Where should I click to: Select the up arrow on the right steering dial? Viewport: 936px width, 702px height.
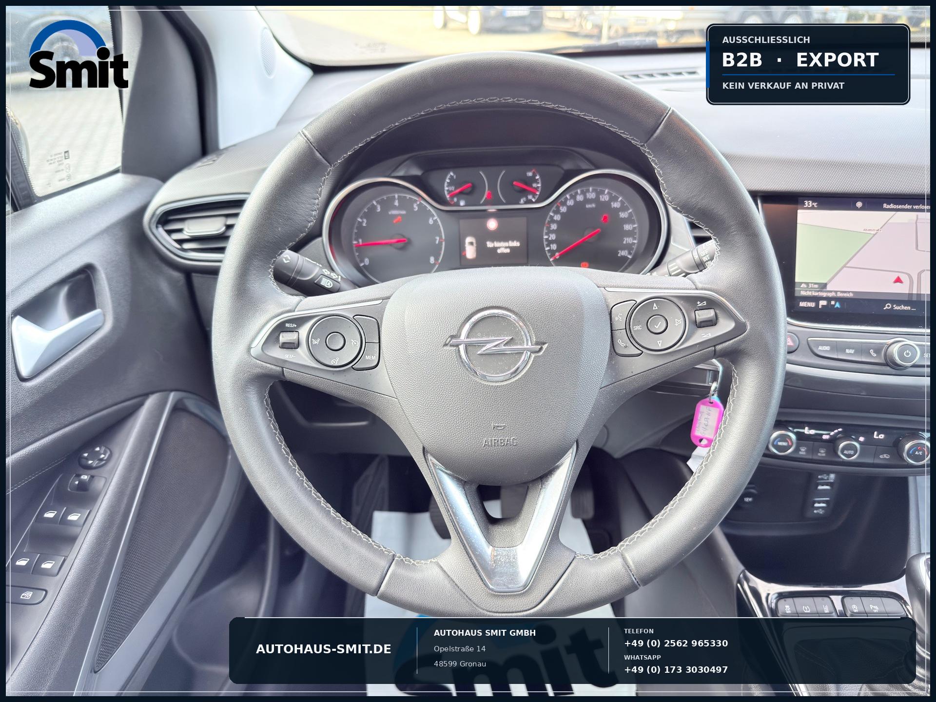(655, 307)
